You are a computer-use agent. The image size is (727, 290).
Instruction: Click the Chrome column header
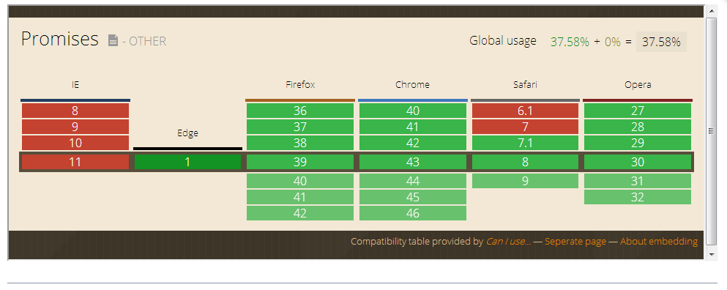pyautogui.click(x=413, y=85)
